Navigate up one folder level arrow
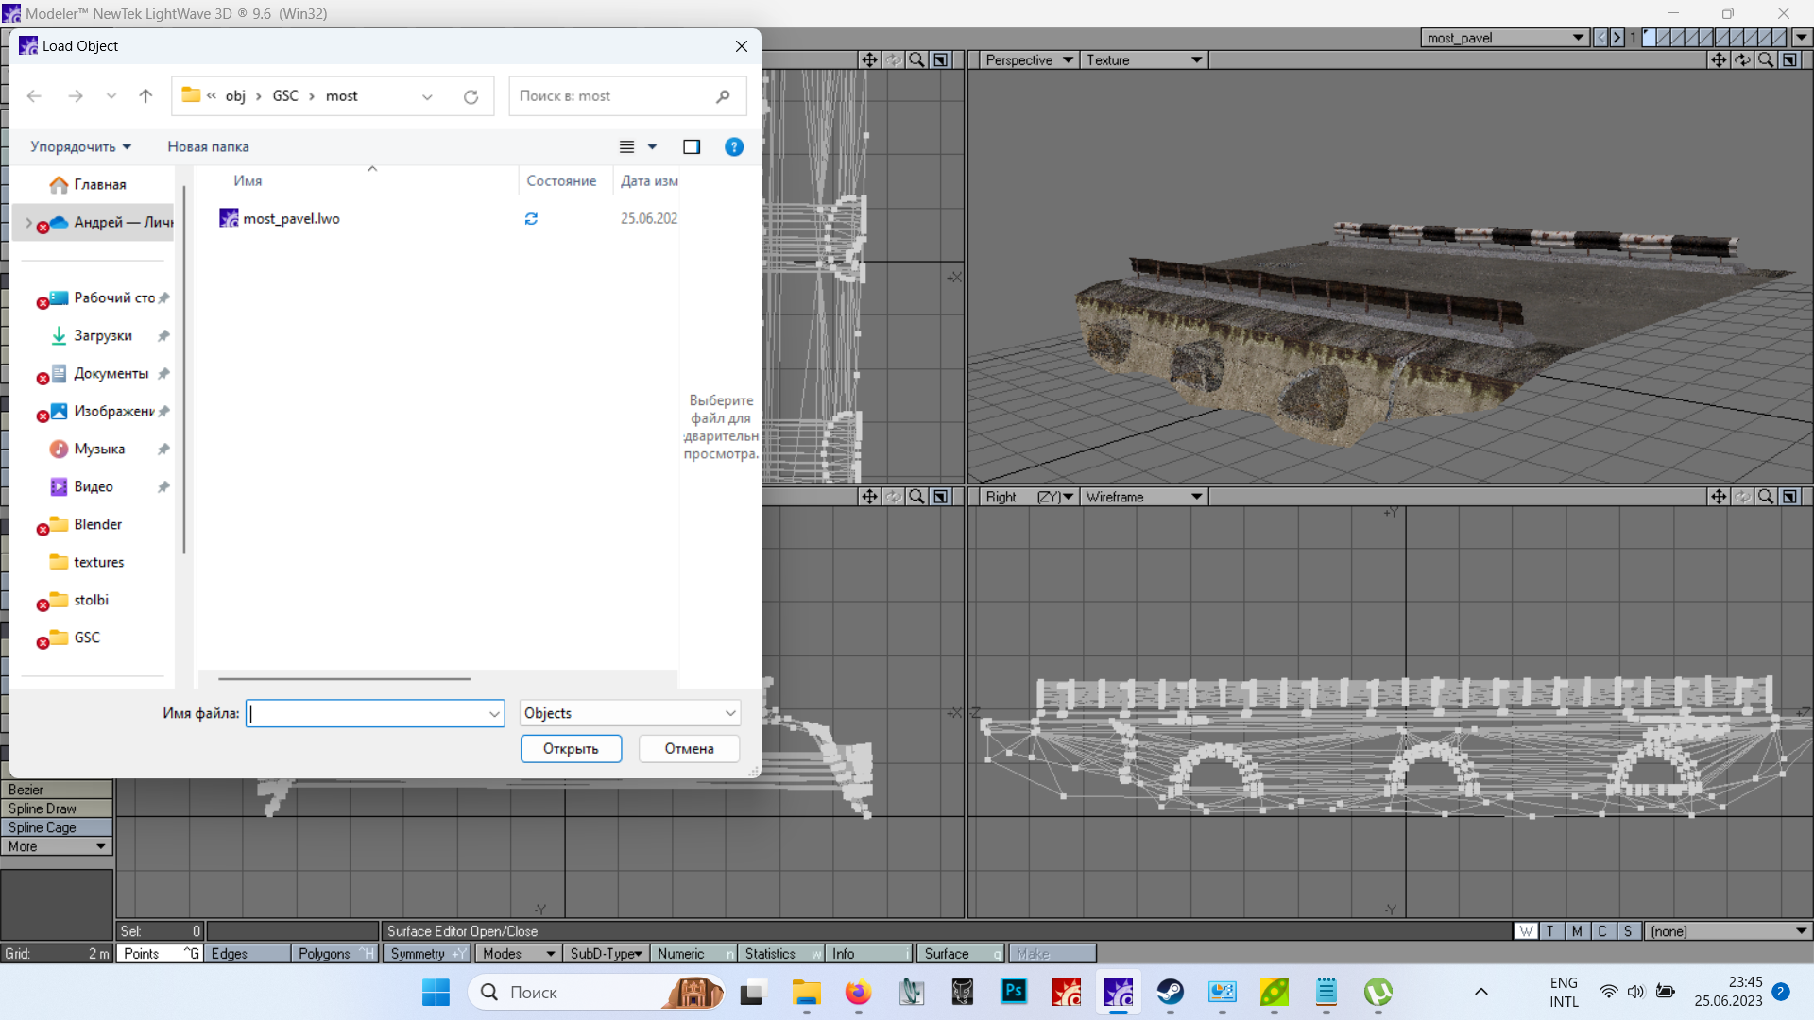Image resolution: width=1814 pixels, height=1020 pixels. [145, 96]
